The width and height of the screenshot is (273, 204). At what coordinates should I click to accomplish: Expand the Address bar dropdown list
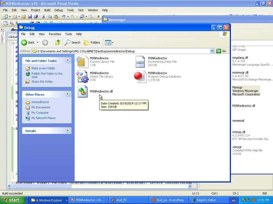coord(212,51)
